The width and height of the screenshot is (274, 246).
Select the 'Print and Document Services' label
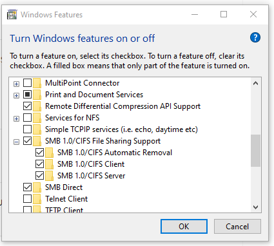tap(94, 95)
